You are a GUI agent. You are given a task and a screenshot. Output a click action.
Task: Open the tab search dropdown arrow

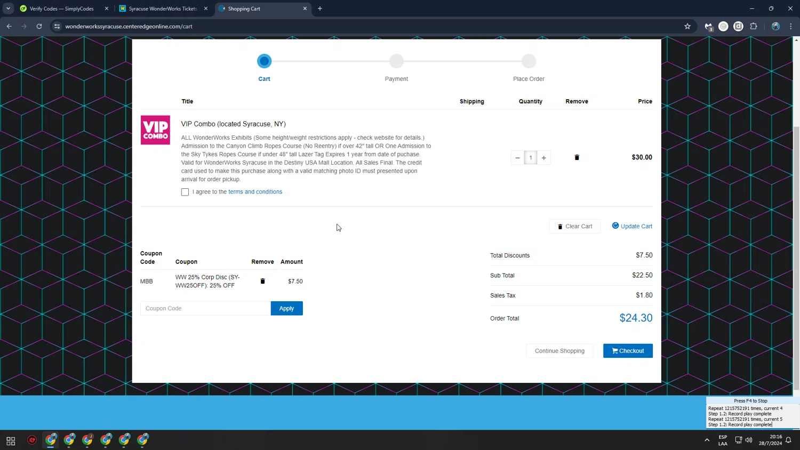click(x=8, y=9)
